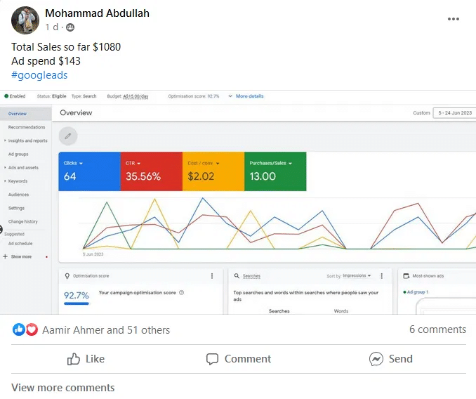Viewport: 476px width, 399px height.
Task: Click Mohammad Abdullah's profile picture
Action: pos(25,20)
